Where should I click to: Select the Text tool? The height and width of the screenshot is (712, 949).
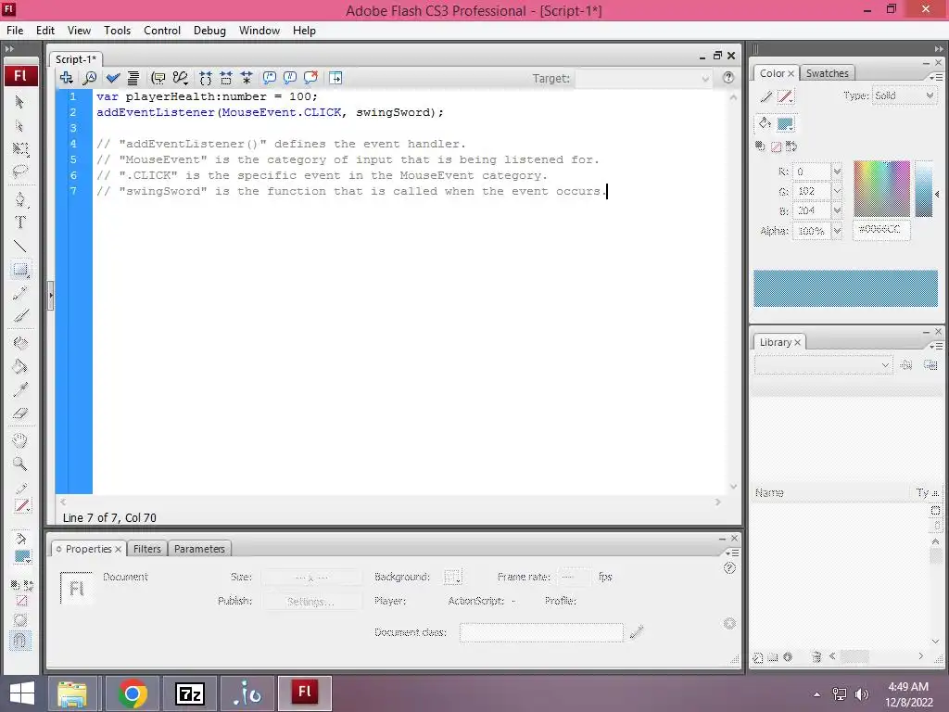pyautogui.click(x=20, y=222)
